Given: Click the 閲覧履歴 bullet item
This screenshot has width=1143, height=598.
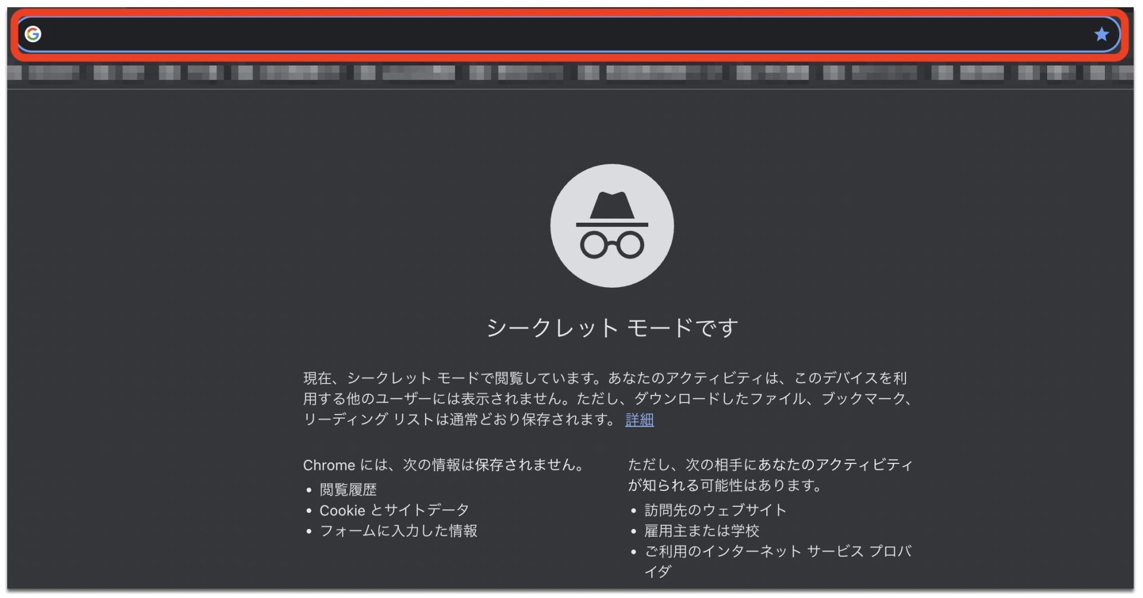Looking at the screenshot, I should click(x=348, y=490).
